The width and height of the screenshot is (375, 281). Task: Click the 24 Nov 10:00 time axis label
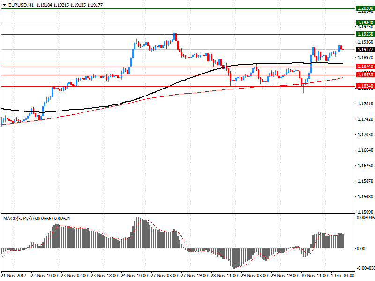tap(134, 275)
